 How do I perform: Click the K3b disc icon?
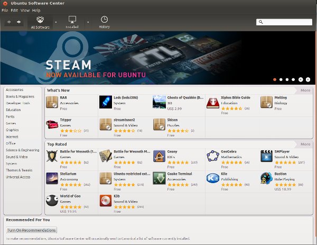pos(106,201)
